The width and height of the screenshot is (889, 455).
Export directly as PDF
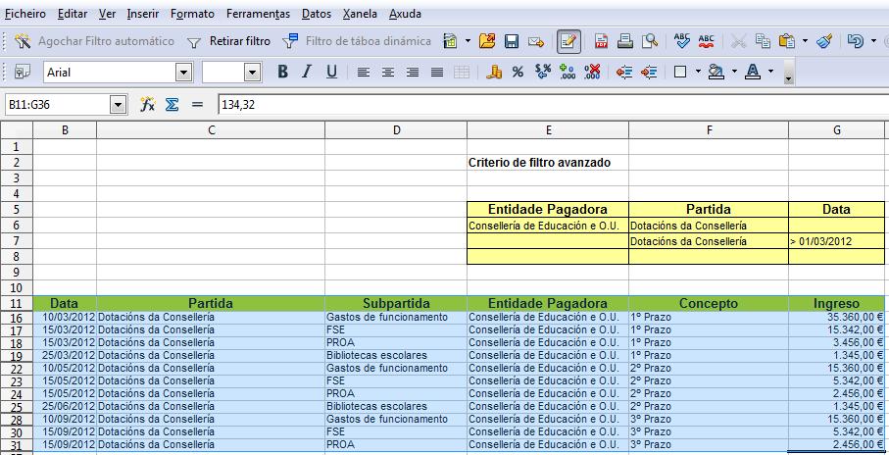[600, 41]
